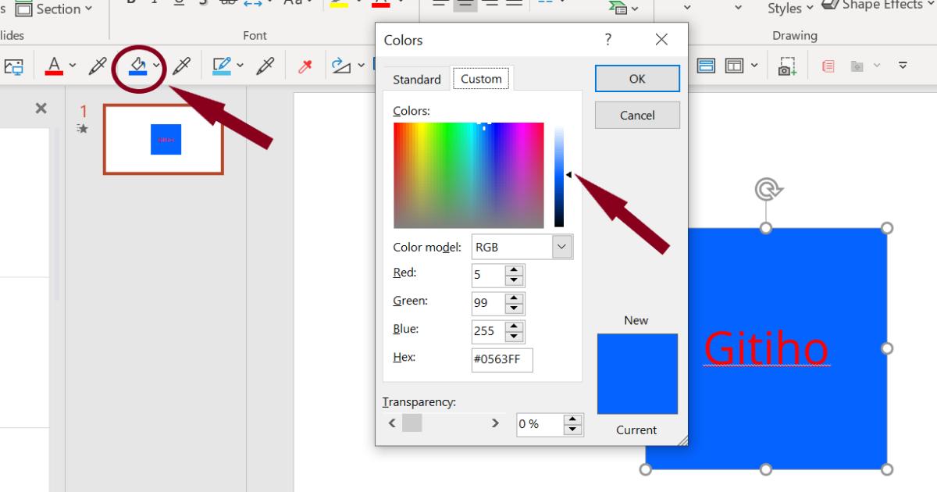The image size is (937, 492).
Task: Click Cancel in the Colors dialog
Action: coord(637,115)
